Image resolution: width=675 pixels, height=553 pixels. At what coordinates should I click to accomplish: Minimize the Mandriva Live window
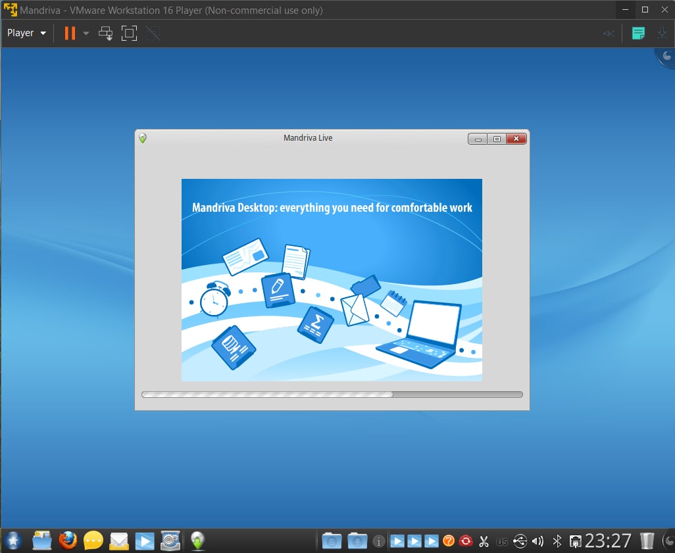[x=478, y=139]
